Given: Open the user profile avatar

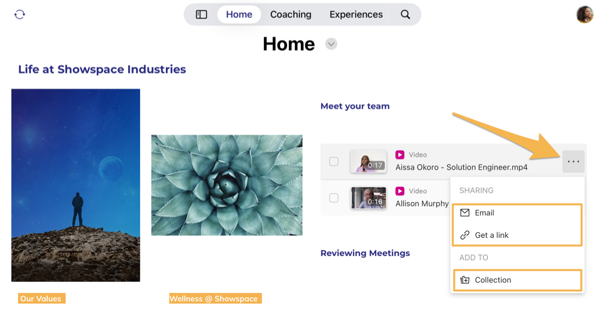Looking at the screenshot, I should (x=585, y=14).
